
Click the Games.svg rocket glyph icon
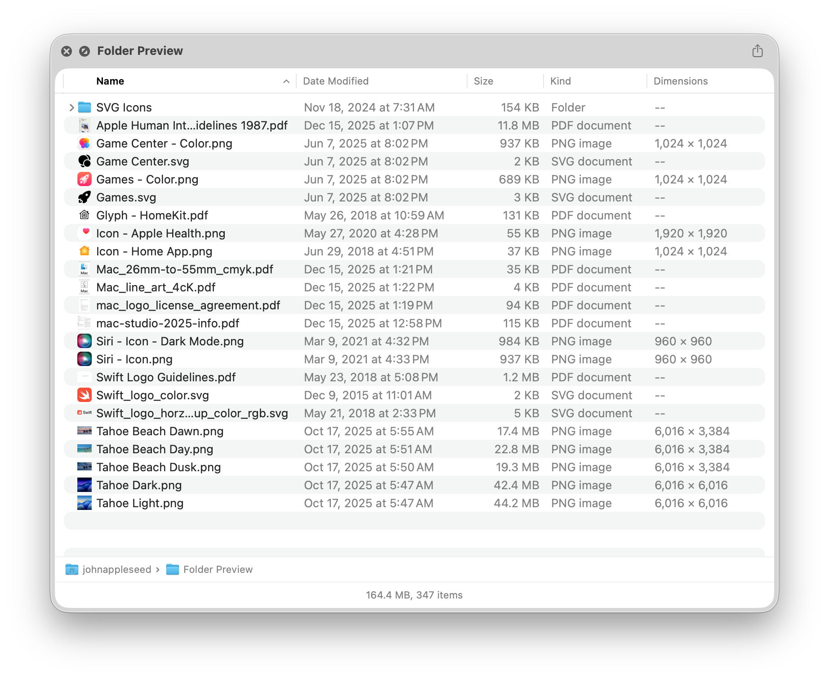[x=85, y=197]
